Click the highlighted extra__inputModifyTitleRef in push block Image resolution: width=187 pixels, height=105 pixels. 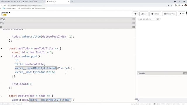coord(36,68)
